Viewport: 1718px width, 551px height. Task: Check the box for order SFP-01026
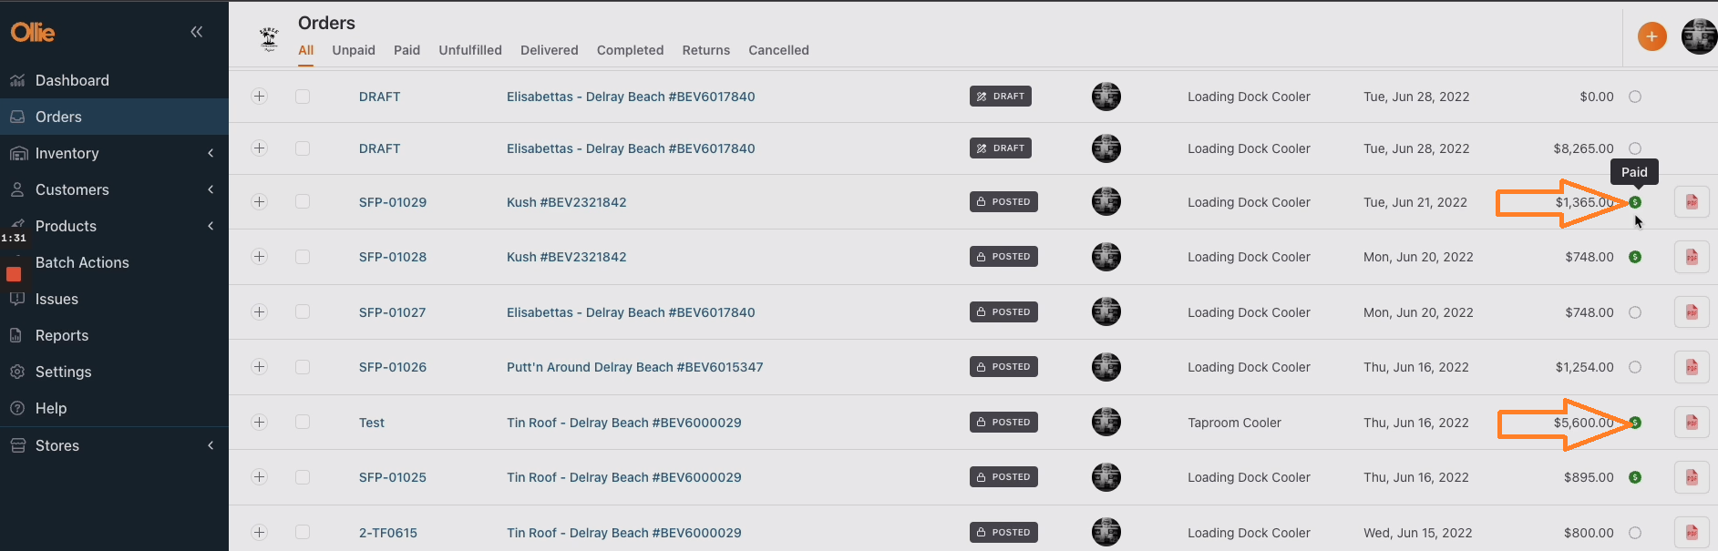pyautogui.click(x=303, y=367)
